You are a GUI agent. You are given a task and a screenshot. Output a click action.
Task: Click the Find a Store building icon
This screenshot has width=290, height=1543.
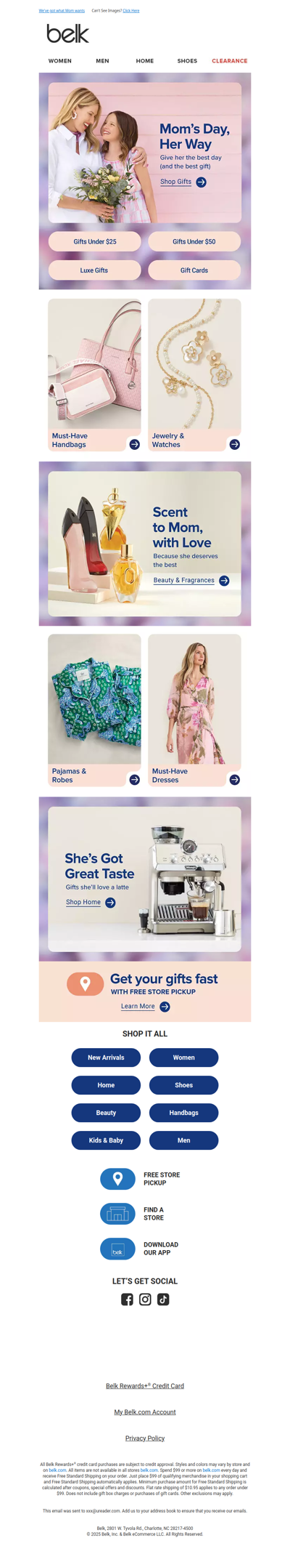pyautogui.click(x=117, y=1213)
